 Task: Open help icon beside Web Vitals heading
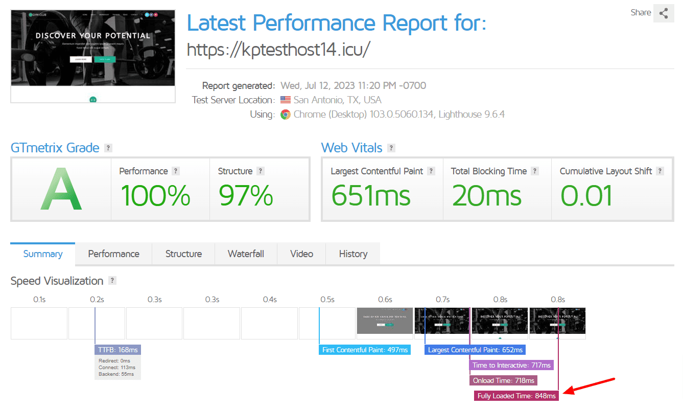pos(391,148)
